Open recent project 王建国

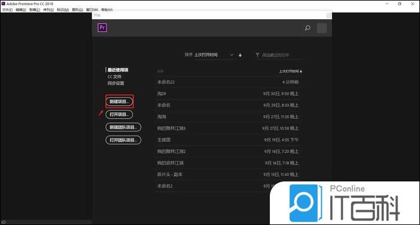coord(228,140)
